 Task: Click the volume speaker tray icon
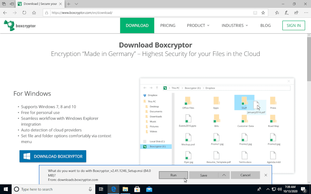[280, 189]
